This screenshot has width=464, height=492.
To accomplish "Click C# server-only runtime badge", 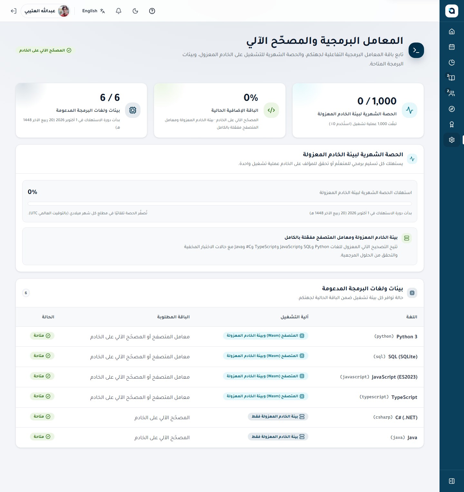I will pyautogui.click(x=278, y=417).
